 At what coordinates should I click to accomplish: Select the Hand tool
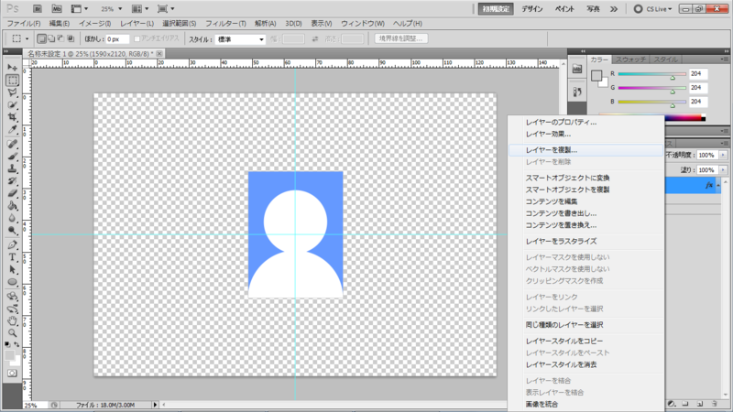click(12, 321)
